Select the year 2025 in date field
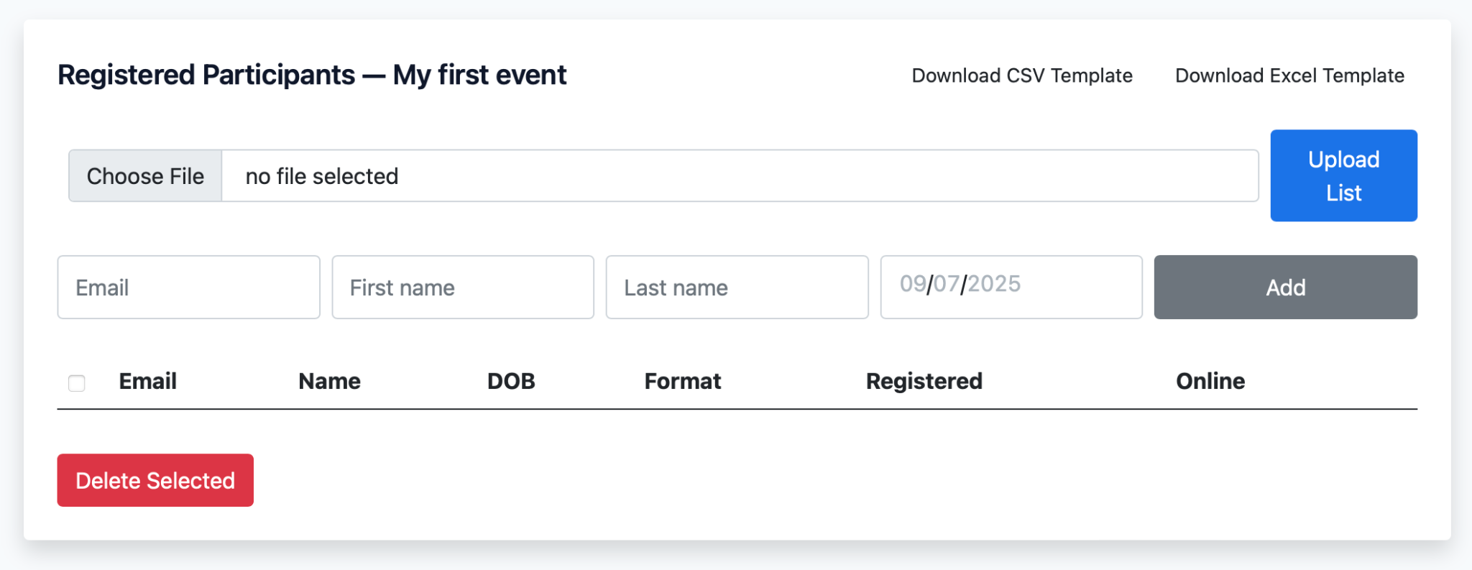The height and width of the screenshot is (570, 1472). (994, 285)
